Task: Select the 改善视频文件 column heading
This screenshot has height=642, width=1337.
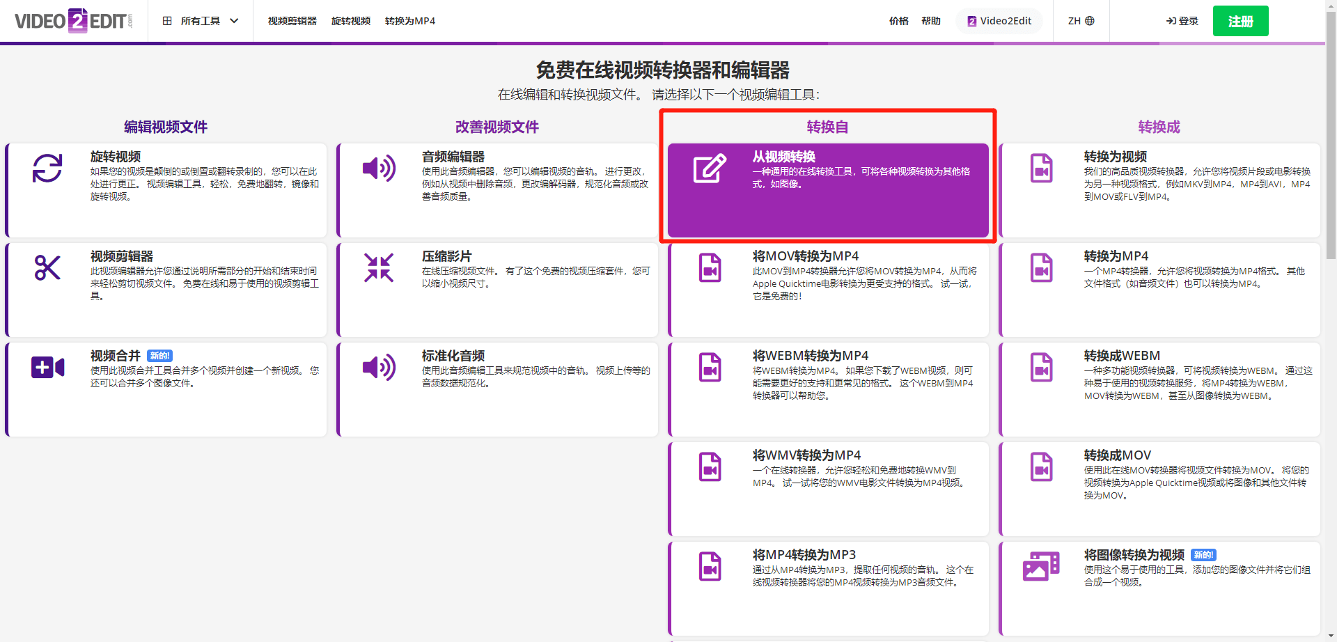Action: click(x=497, y=127)
